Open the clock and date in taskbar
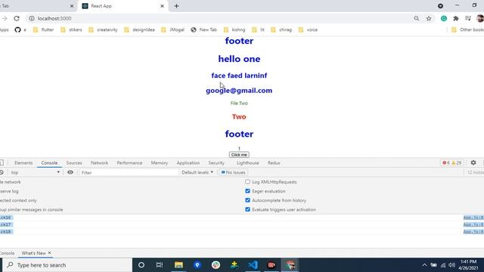Image resolution: width=484 pixels, height=272 pixels. pos(468,265)
